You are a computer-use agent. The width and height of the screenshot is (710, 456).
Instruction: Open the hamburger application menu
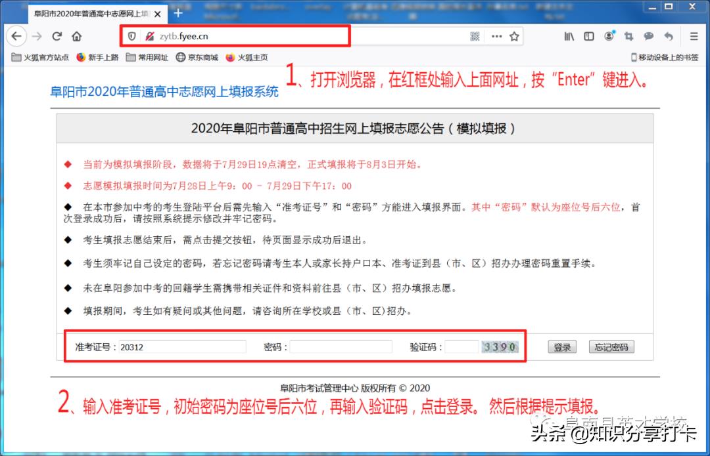[694, 37]
